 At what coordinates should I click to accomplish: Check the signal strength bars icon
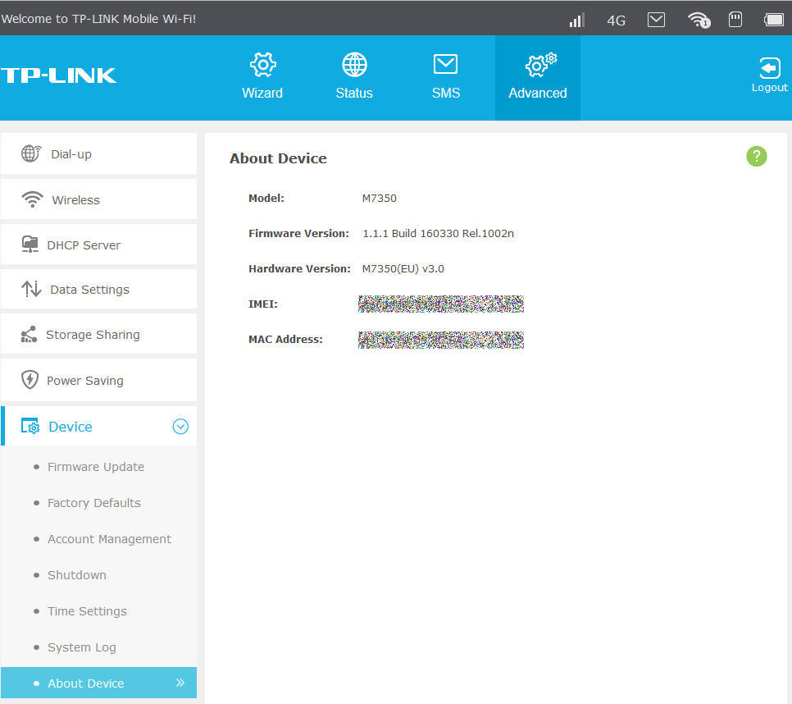click(x=576, y=20)
